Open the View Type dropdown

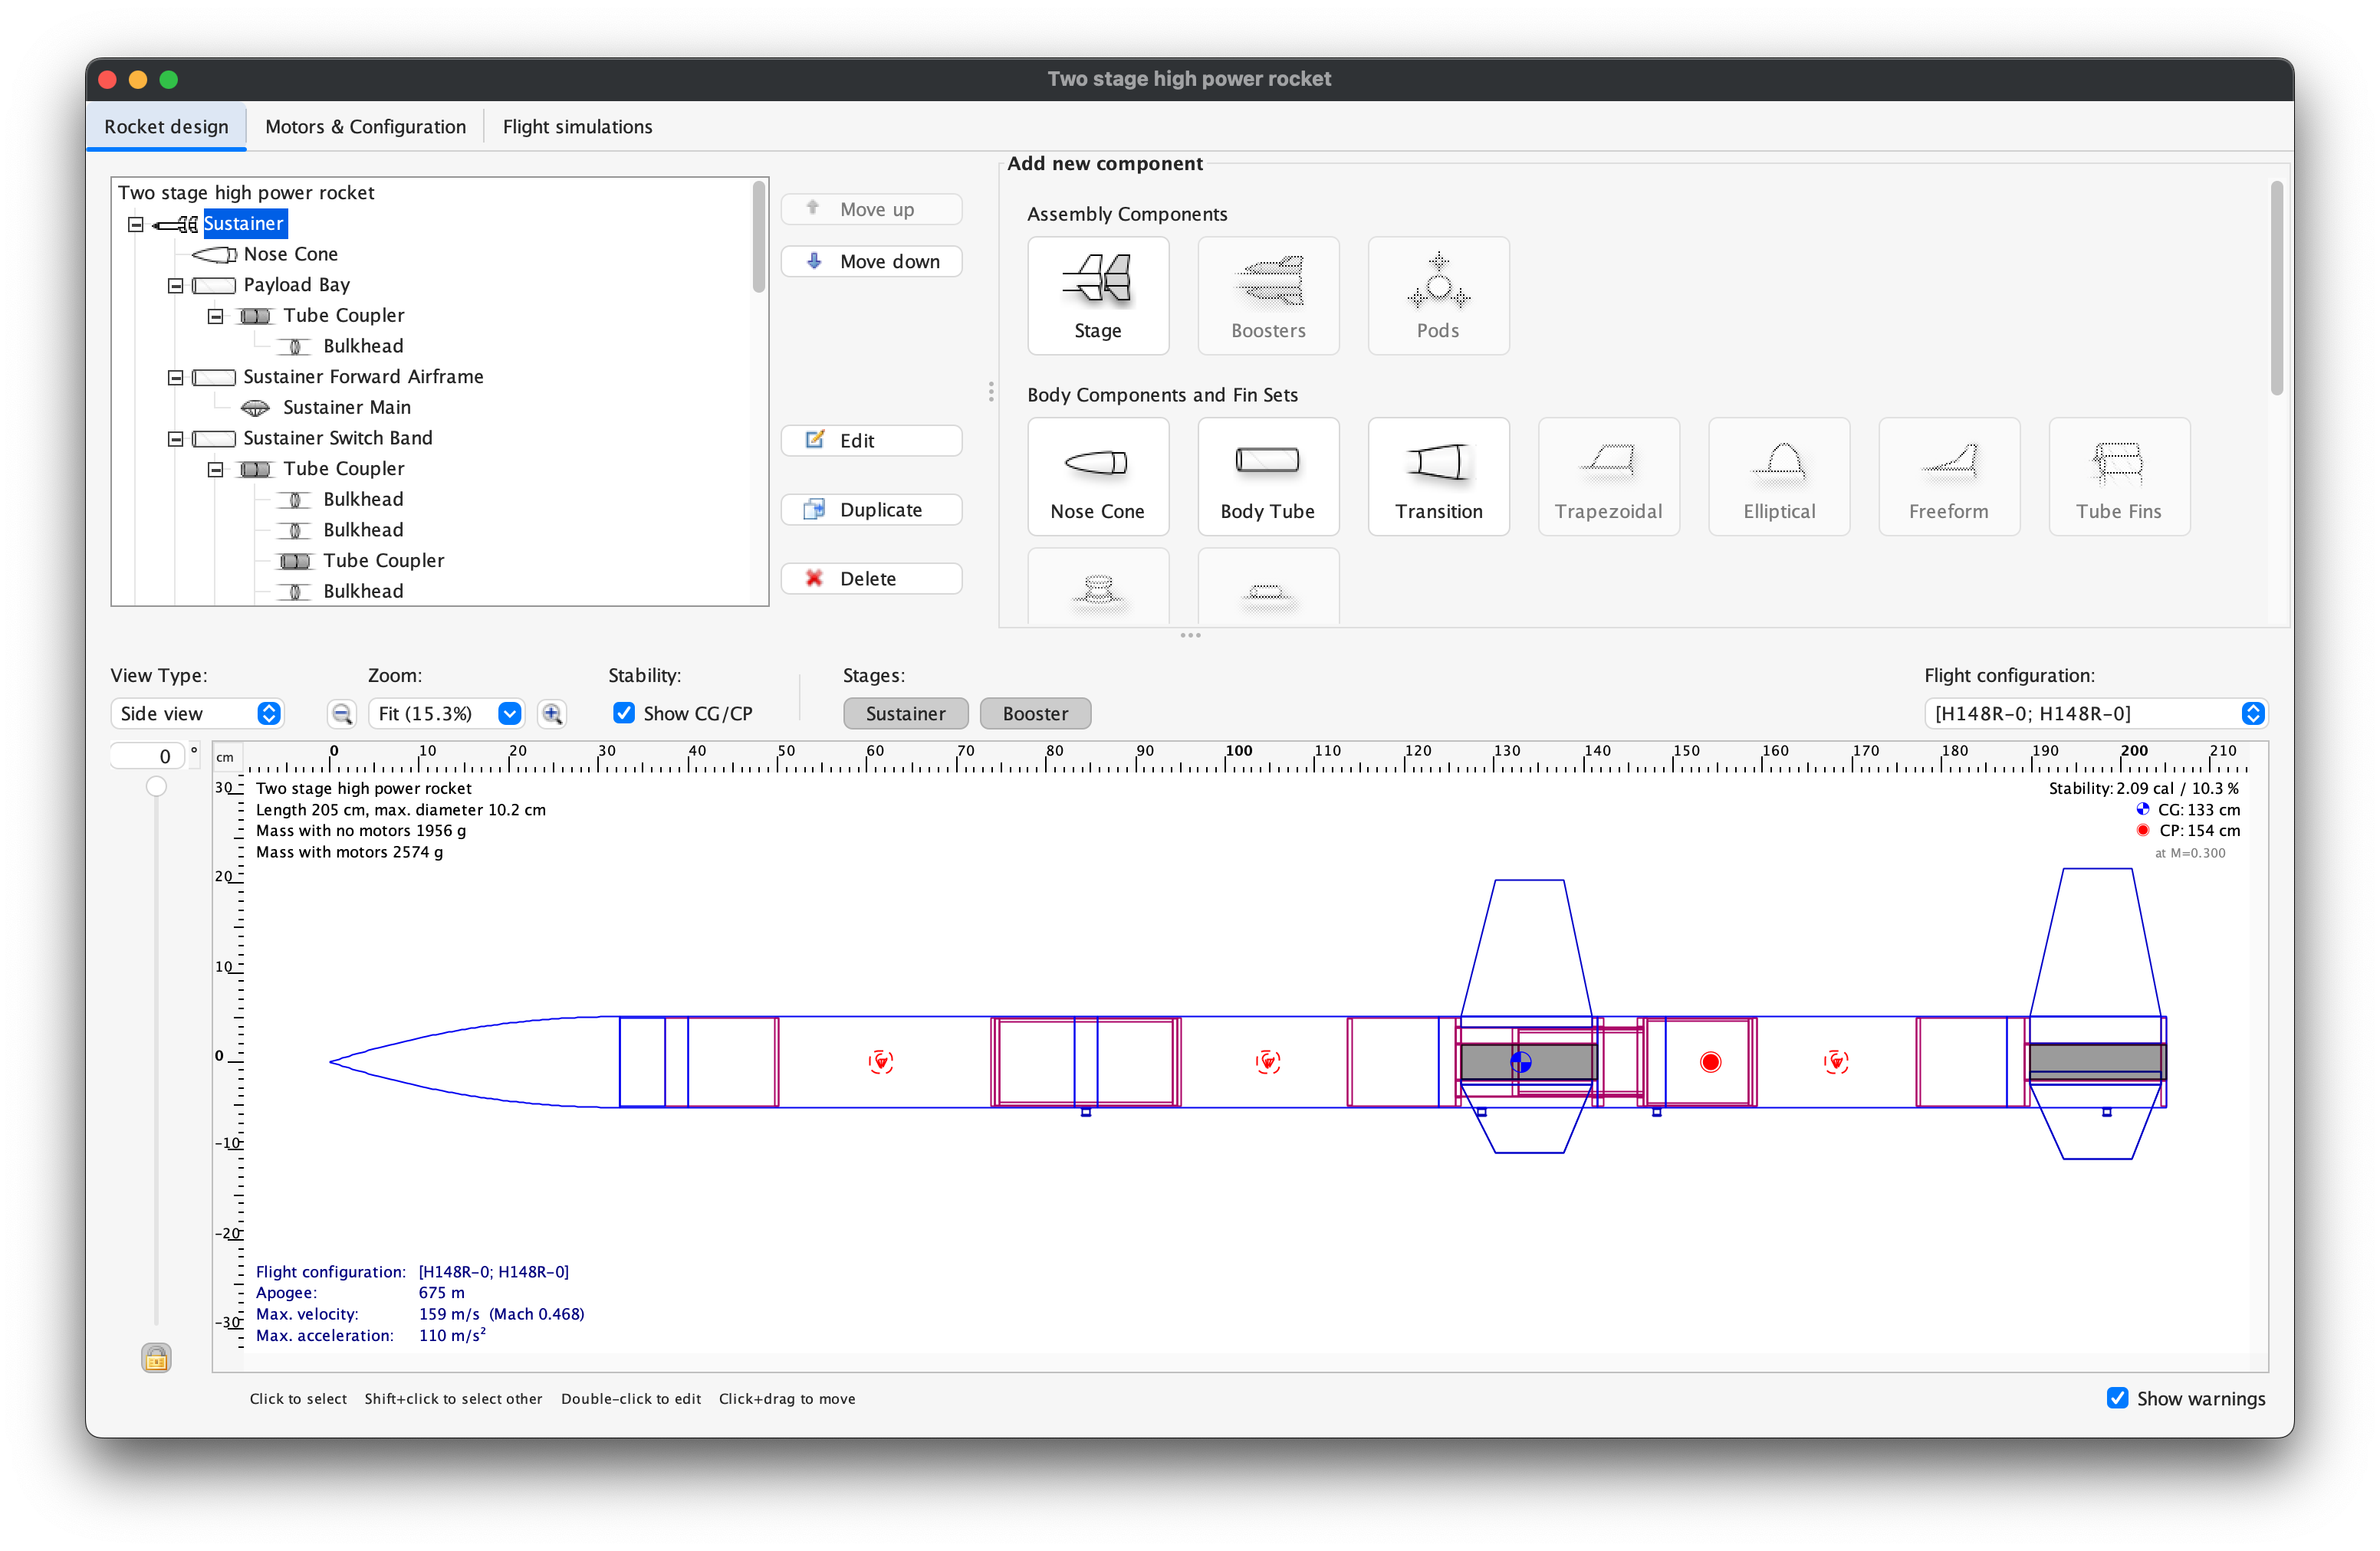click(x=197, y=713)
